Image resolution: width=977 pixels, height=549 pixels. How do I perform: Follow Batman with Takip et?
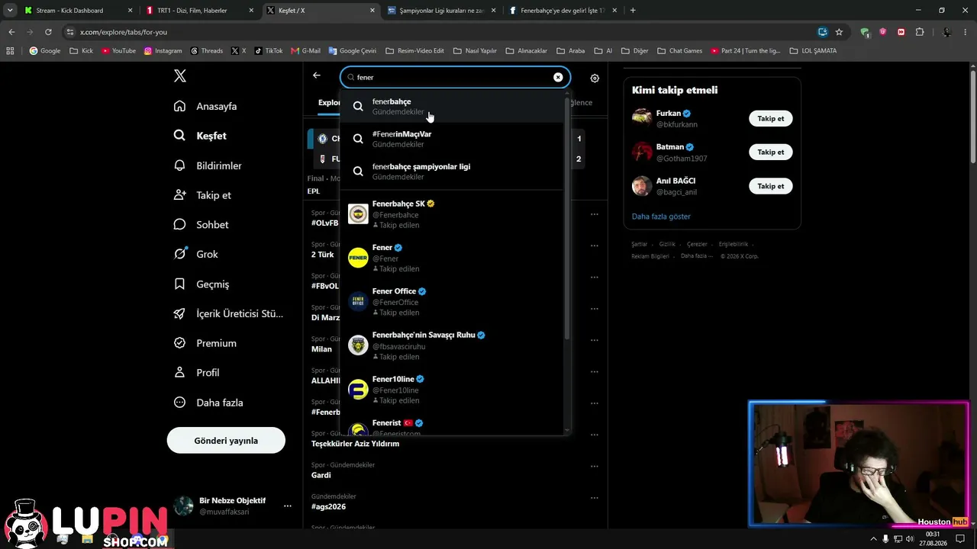click(770, 152)
